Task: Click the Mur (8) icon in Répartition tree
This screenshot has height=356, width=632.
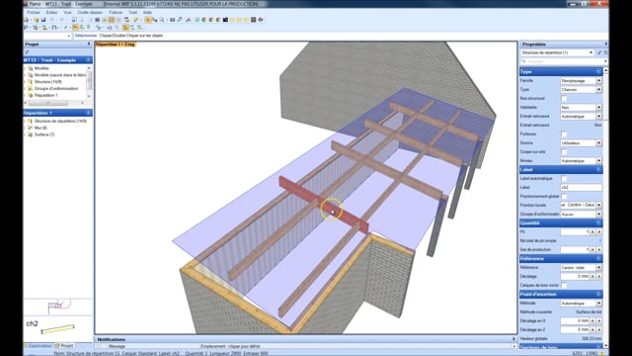Action: pos(31,128)
